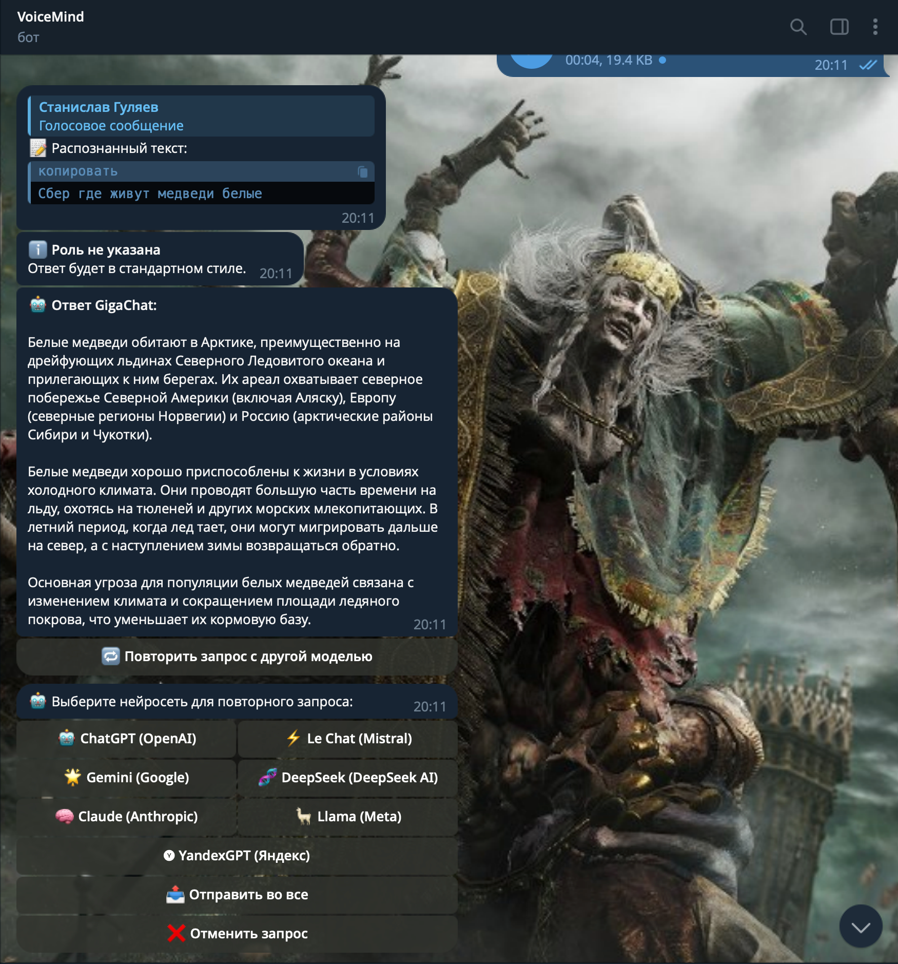Click the paragraph starting 'Основная угроза для популяции'
This screenshot has height=964, width=898.
point(221,601)
